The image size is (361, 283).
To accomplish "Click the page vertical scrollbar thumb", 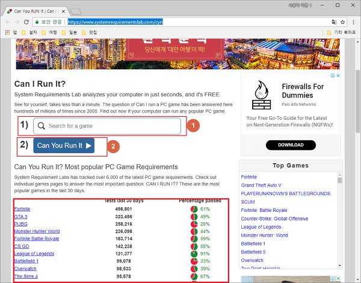I will pyautogui.click(x=357, y=101).
